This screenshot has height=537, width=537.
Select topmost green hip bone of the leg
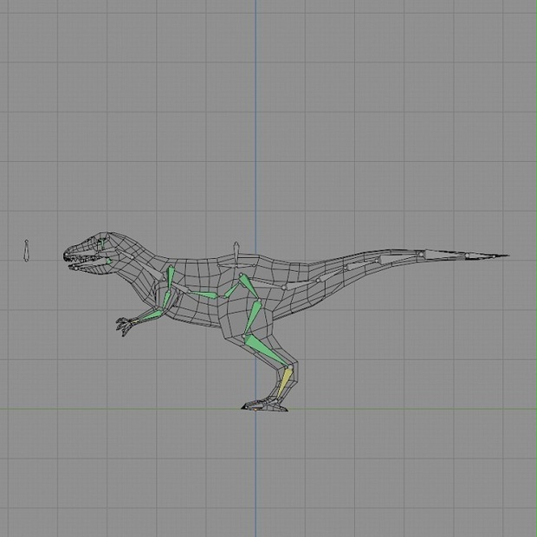tap(249, 287)
